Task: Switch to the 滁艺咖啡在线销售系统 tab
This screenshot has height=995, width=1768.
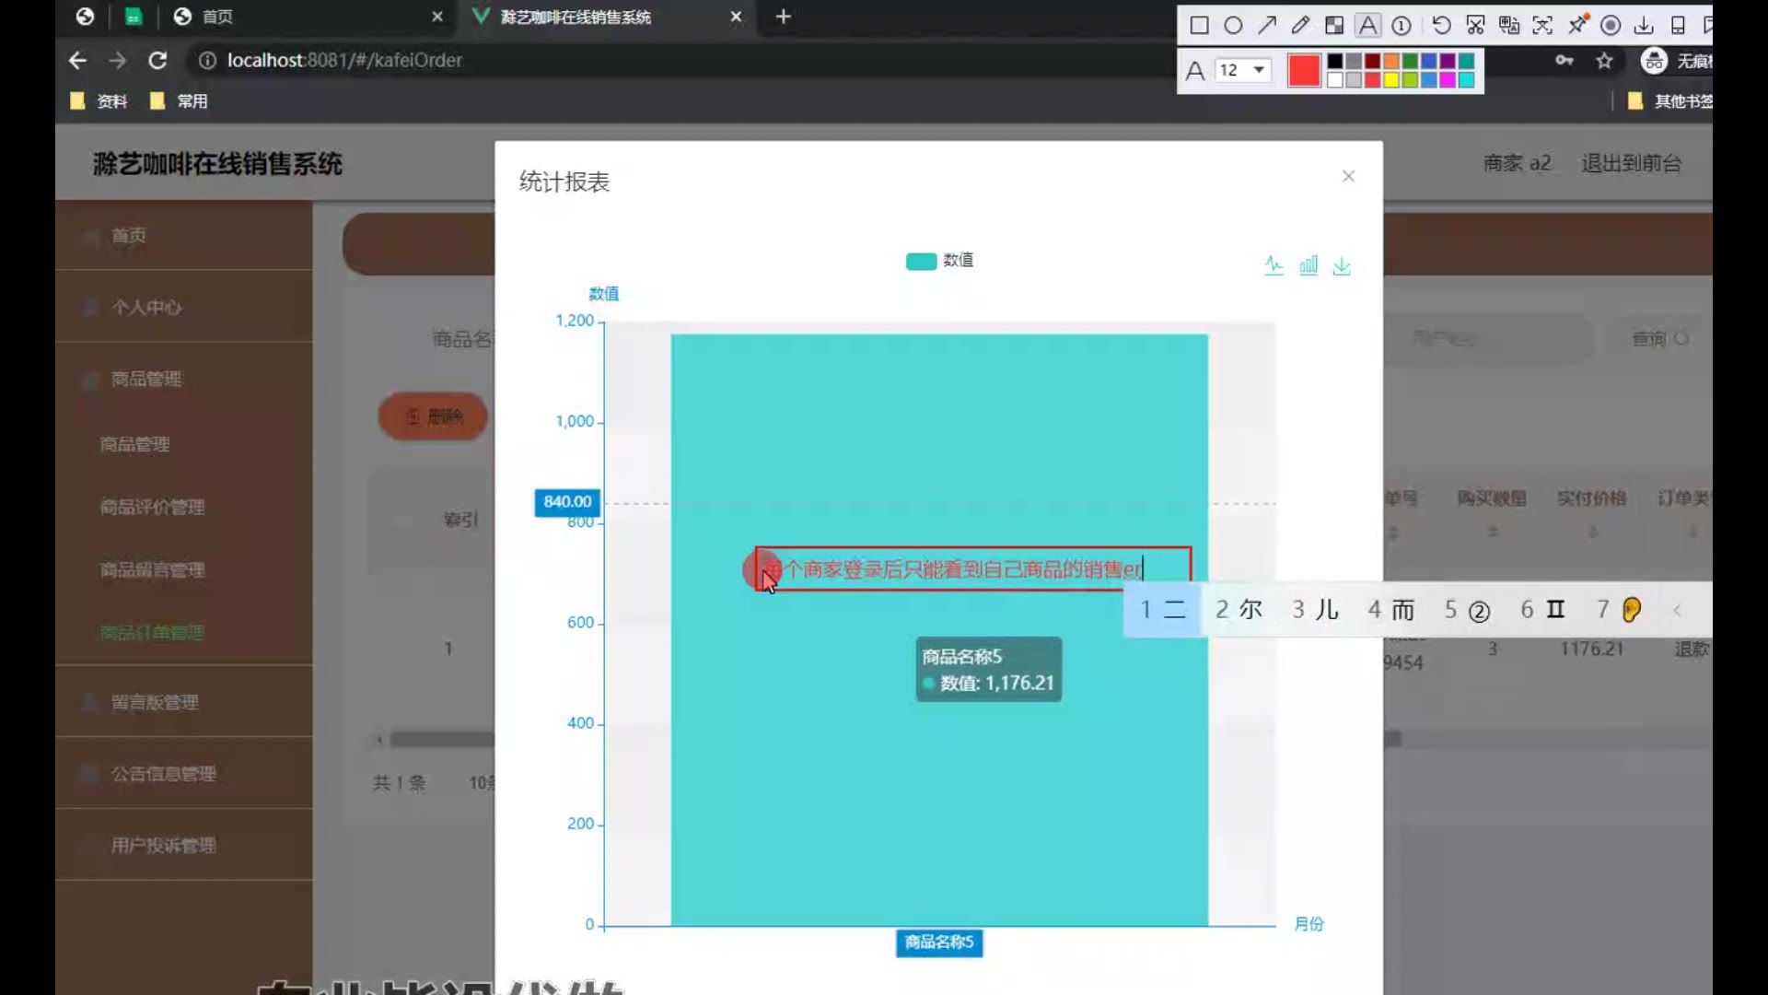Action: (576, 17)
